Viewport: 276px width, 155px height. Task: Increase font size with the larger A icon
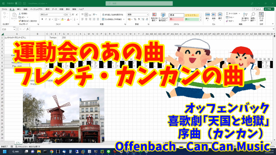pos(73,15)
